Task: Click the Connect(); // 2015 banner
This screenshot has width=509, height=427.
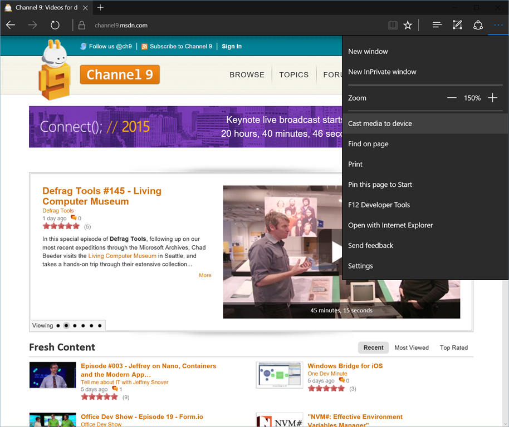Action: (x=185, y=127)
